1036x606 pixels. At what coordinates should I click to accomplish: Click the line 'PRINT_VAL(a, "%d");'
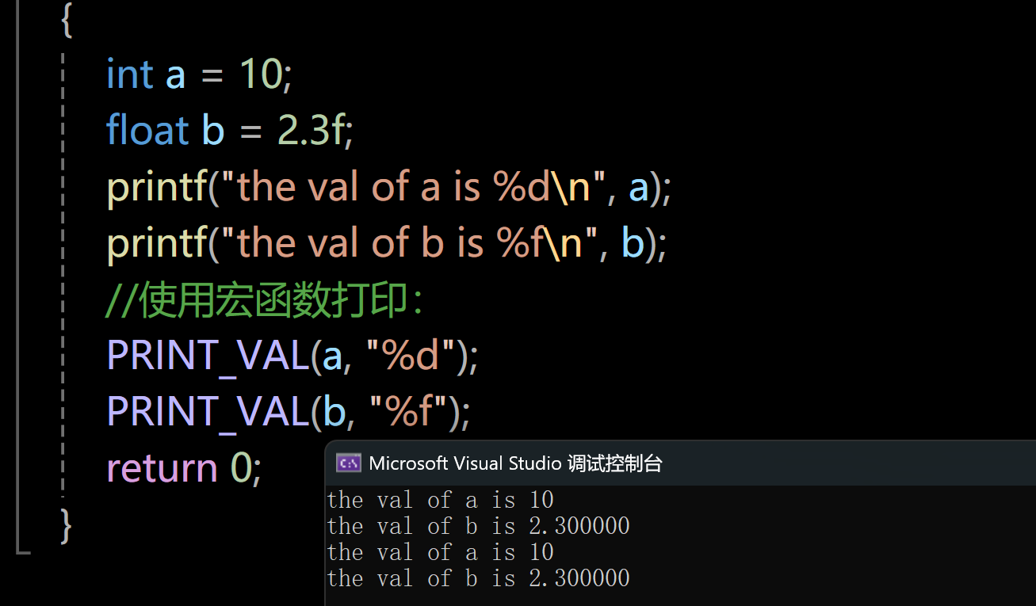pos(292,356)
